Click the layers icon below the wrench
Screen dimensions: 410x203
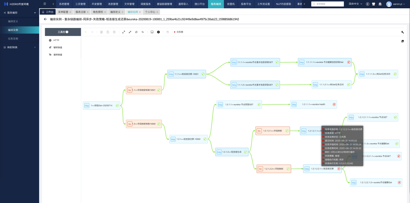(402, 41)
